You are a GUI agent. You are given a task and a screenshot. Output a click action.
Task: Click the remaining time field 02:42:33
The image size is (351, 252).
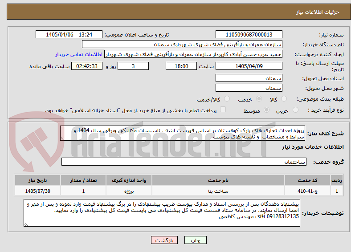[x=87, y=66]
